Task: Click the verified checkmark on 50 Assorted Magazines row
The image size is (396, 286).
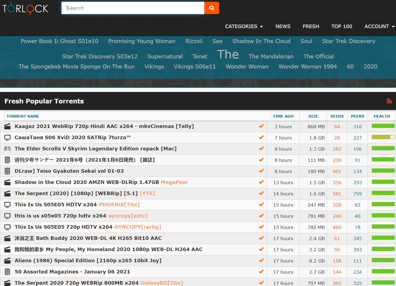Action: 261,272
